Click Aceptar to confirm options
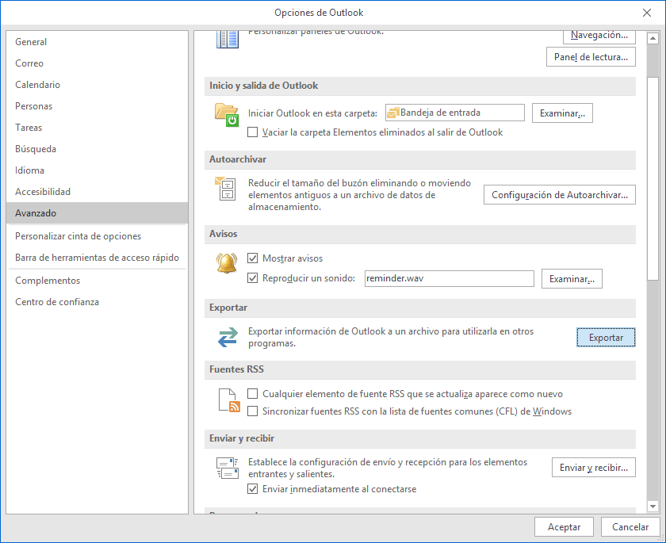 [564, 527]
